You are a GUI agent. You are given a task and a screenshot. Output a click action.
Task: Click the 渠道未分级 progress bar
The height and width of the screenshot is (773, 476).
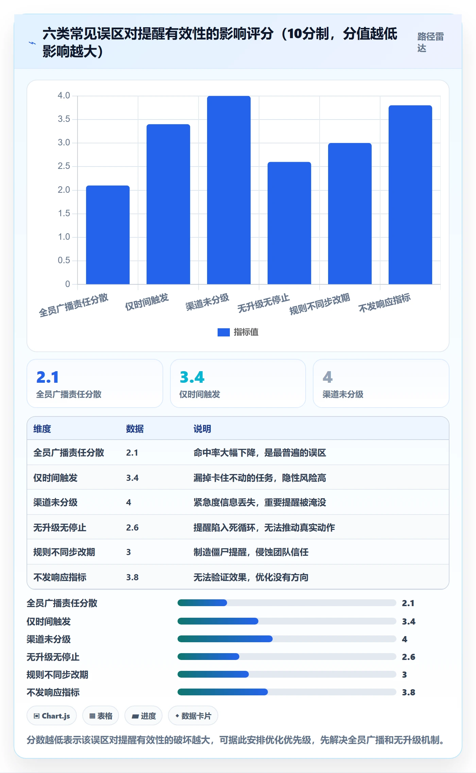(287, 639)
